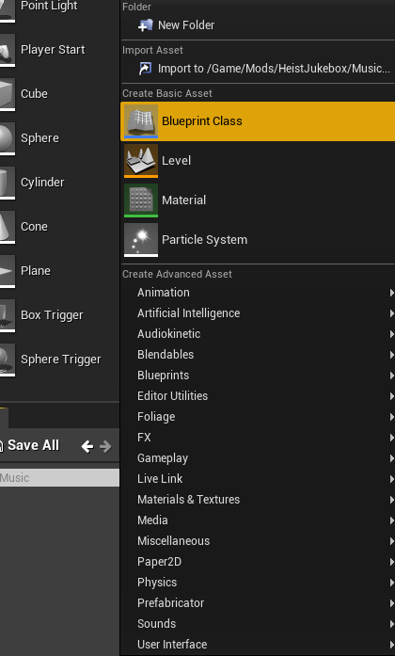Click the Sphere shape icon
Image resolution: width=395 pixels, height=656 pixels.
(x=8, y=138)
